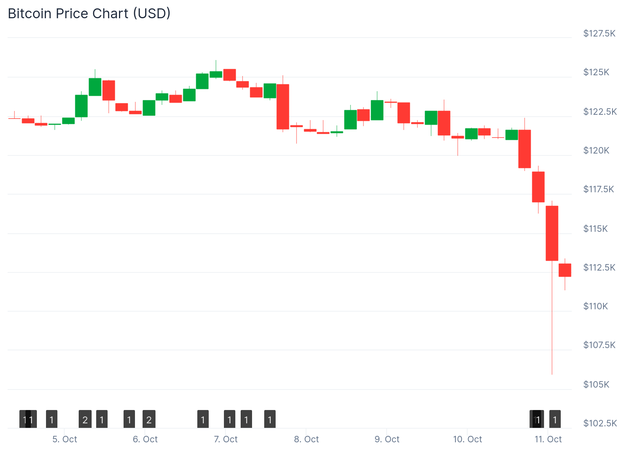The image size is (625, 456).
Task: Select the 10. Oct date axis label
Action: (467, 439)
